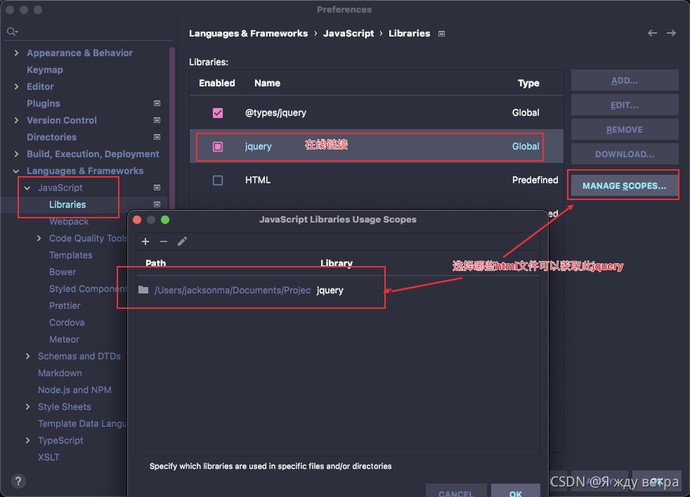This screenshot has width=690, height=497.
Task: Add a scope with the plus icon
Action: point(145,241)
